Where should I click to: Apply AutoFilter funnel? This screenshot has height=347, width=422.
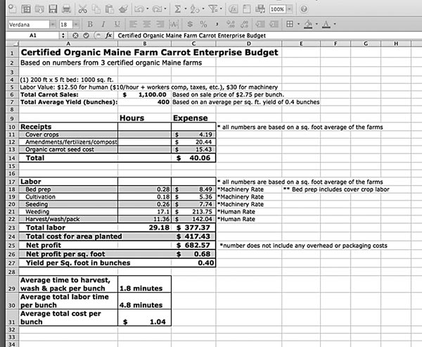(x=213, y=9)
